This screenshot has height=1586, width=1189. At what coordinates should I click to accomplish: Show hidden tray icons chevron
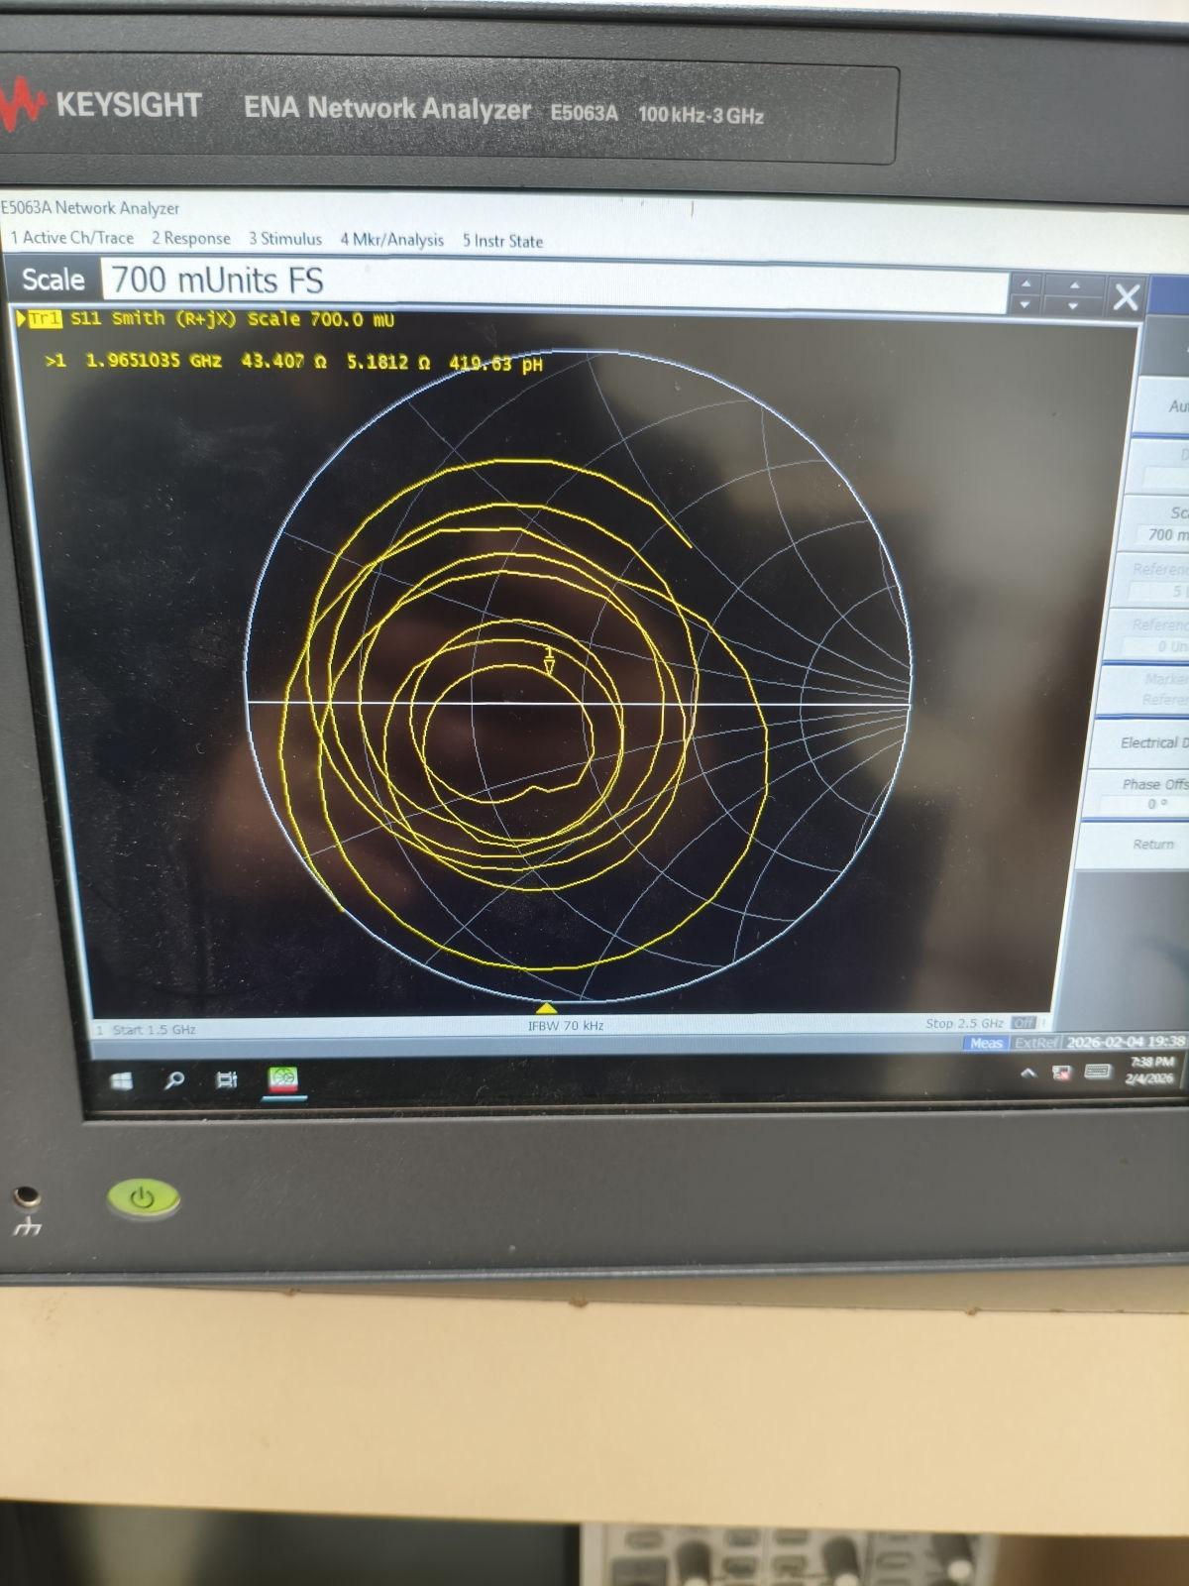coord(1028,1073)
